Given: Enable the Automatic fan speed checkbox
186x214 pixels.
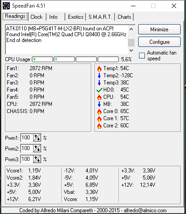Looking at the screenshot, I should point(142,56).
